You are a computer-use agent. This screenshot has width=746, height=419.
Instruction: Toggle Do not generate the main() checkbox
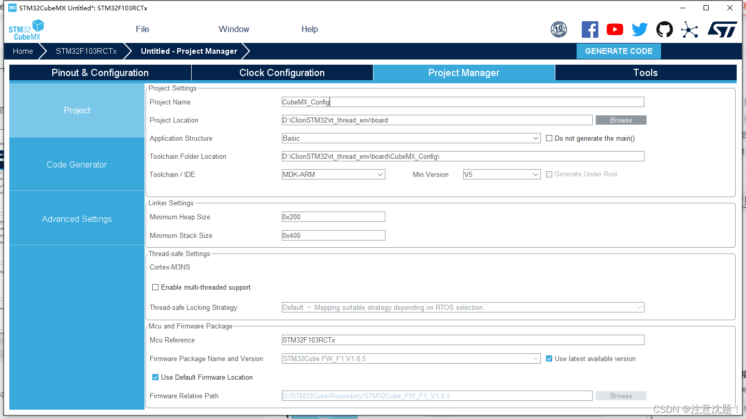coord(550,138)
